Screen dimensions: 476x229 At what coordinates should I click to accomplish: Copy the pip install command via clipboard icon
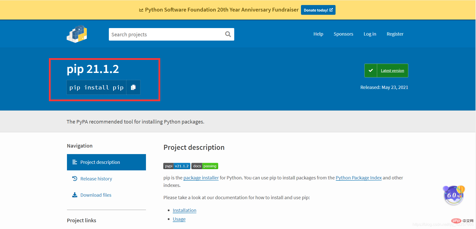point(133,87)
